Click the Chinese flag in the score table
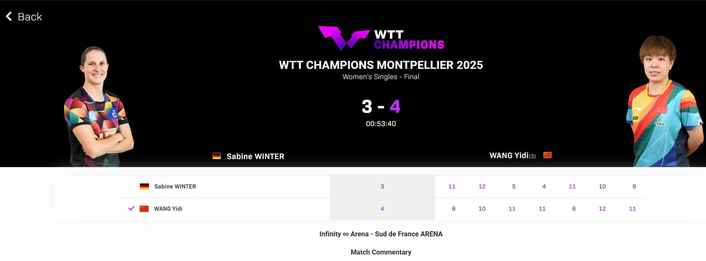 point(144,209)
